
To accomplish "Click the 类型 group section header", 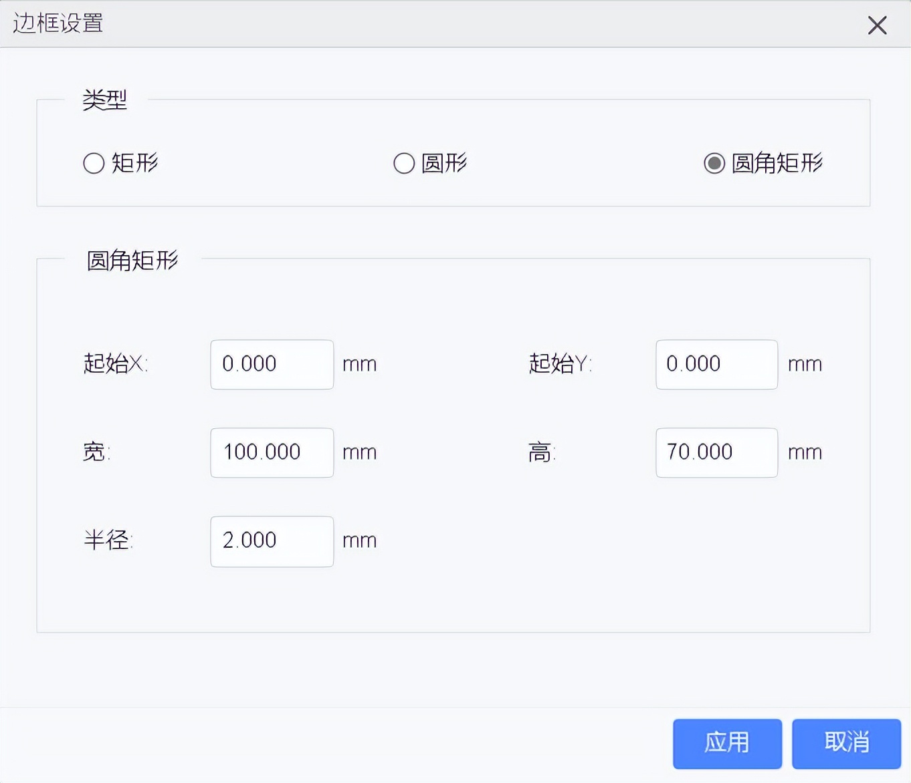I will coord(104,100).
